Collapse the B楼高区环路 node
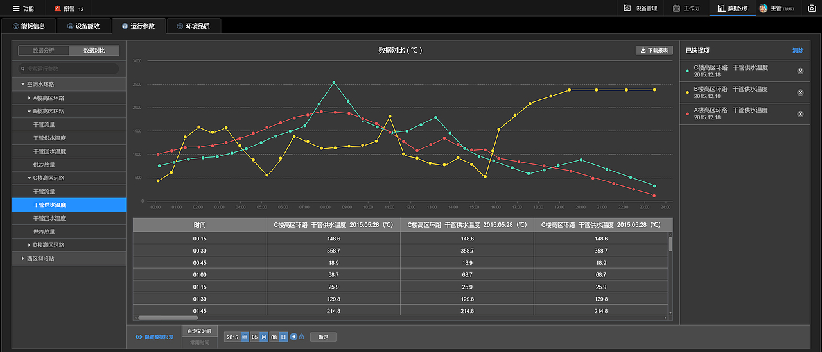The image size is (822, 352). (29, 112)
